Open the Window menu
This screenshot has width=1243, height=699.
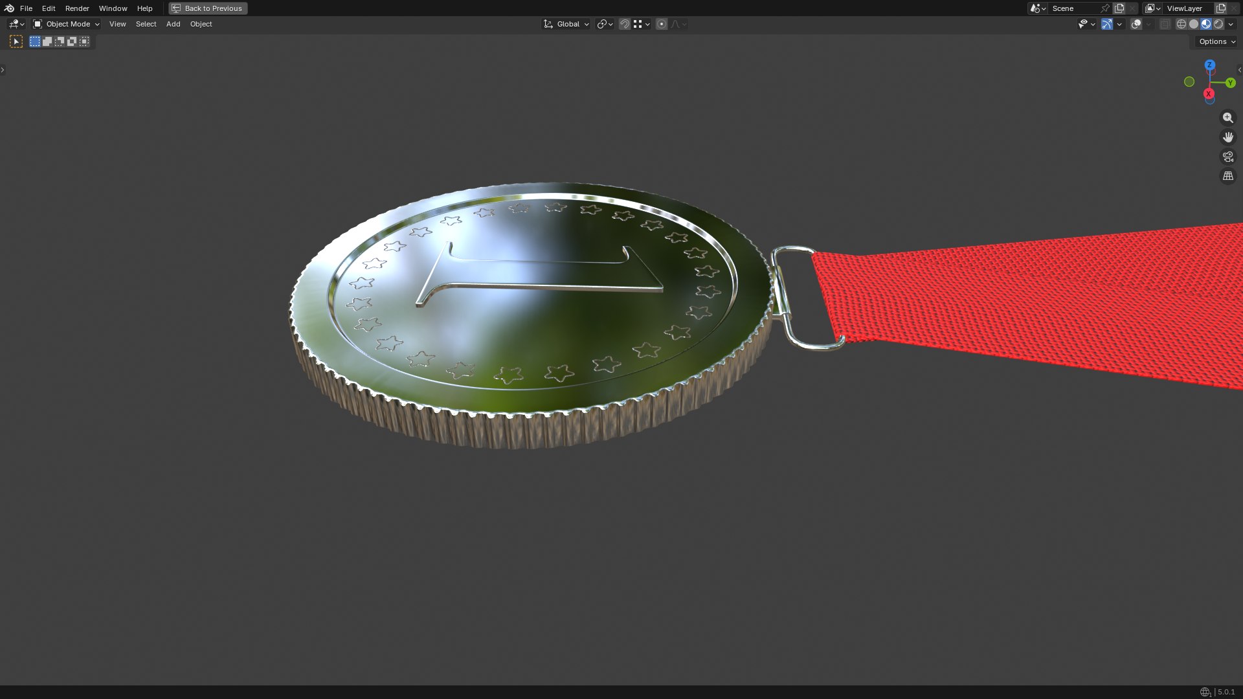coord(113,8)
